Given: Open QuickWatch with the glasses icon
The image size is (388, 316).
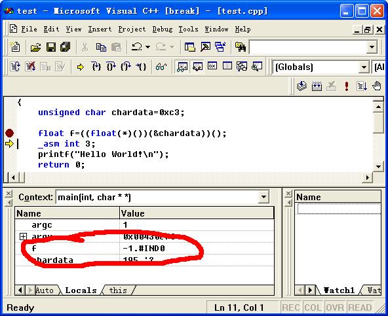Looking at the screenshot, I should (161, 67).
